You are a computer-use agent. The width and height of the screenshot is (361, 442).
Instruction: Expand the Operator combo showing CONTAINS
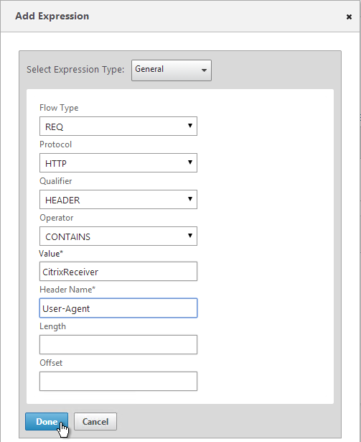(118, 236)
